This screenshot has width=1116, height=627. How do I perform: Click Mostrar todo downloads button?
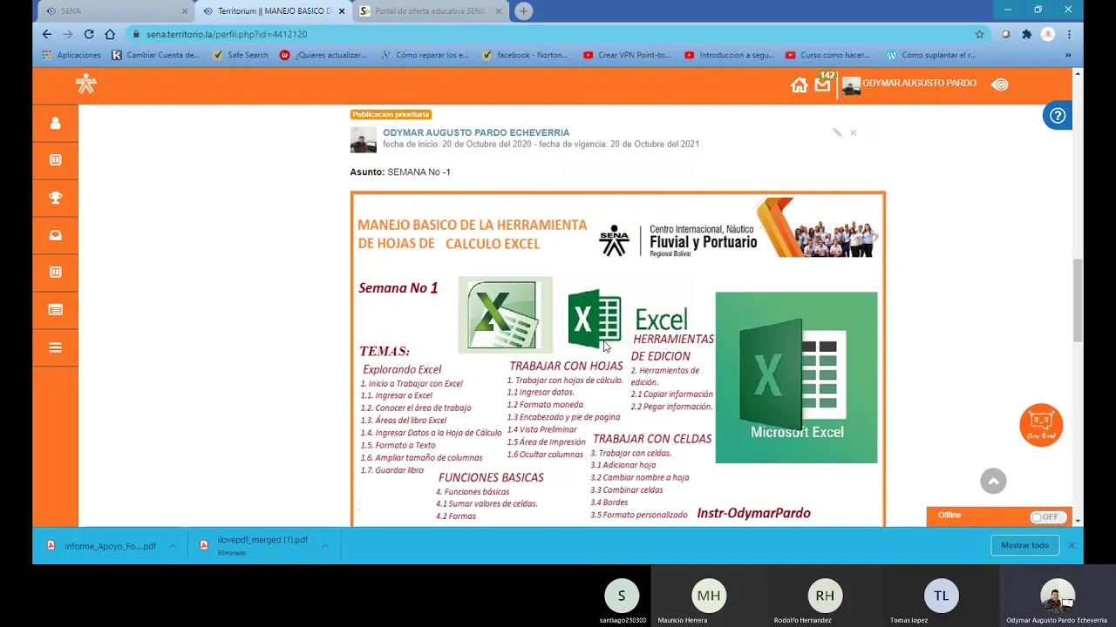click(x=1024, y=545)
